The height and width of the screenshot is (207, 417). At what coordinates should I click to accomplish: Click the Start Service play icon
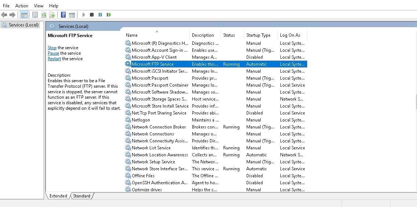pos(83,15)
